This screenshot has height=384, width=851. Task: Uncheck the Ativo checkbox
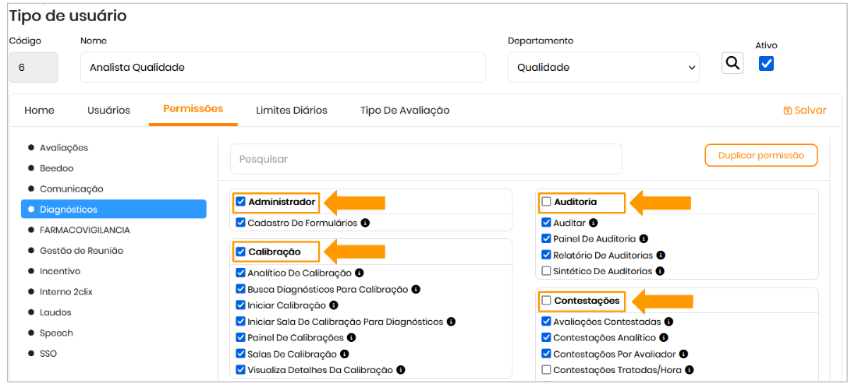coord(766,64)
